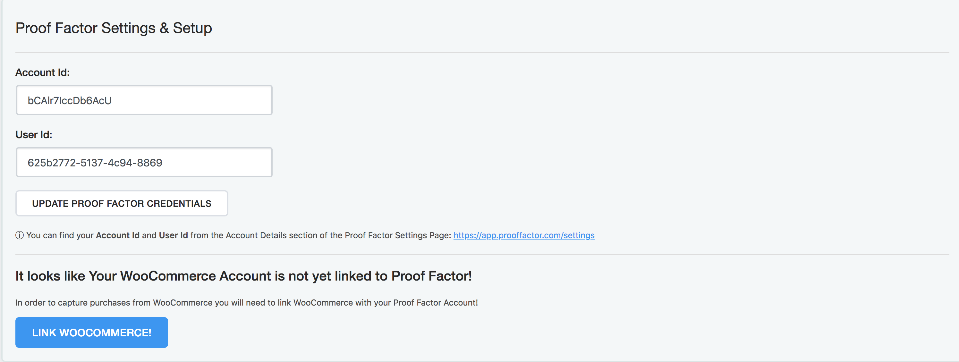Click the 'In order to capture purchases' paragraph
Viewport: 959px width, 362px height.
(246, 303)
